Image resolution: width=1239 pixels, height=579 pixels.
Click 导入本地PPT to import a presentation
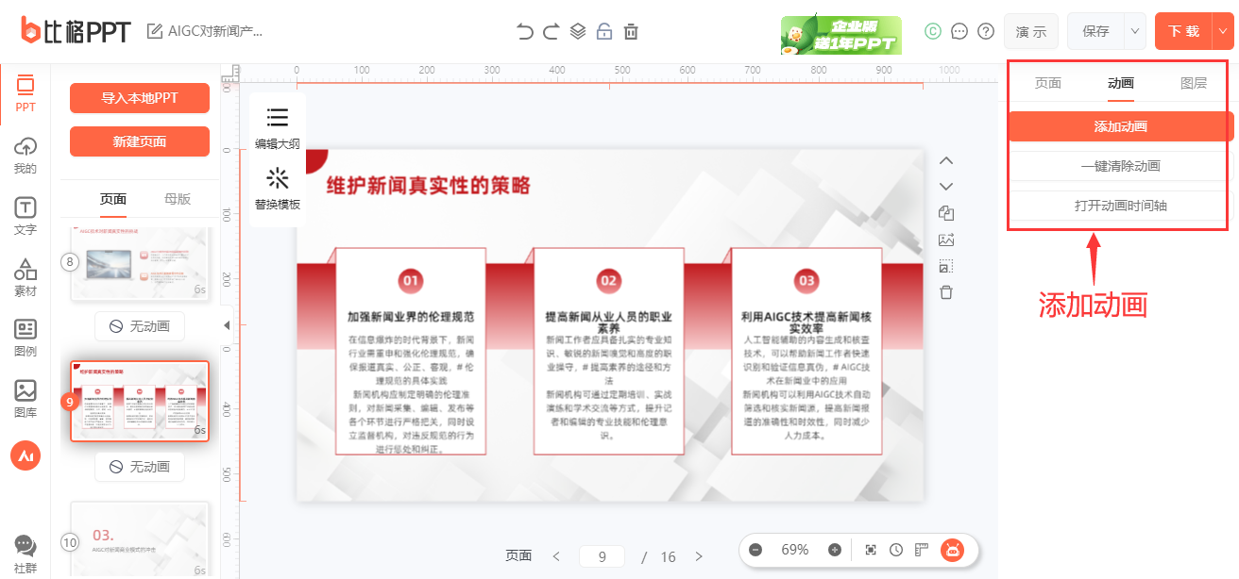[139, 98]
